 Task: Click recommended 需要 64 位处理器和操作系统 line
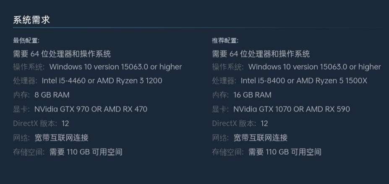tap(261, 54)
